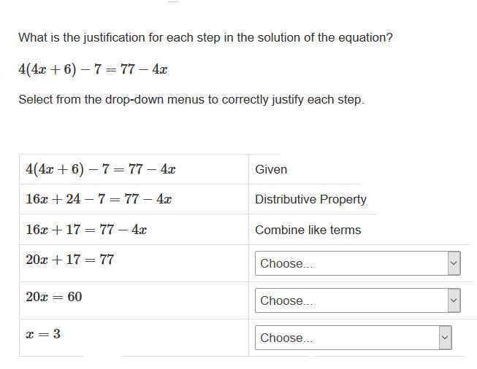The height and width of the screenshot is (369, 477).
Task: Click the final row x = 3
Action: (x=43, y=334)
